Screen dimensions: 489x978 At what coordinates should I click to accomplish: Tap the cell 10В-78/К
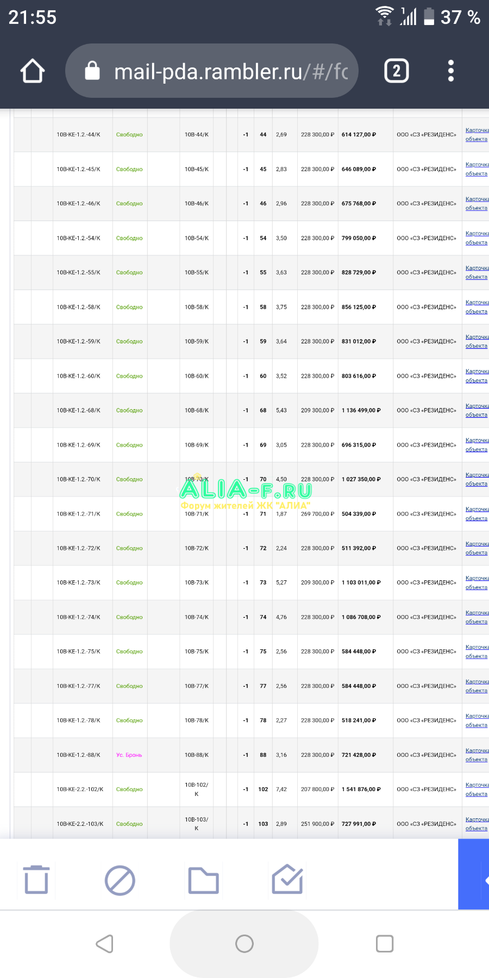197,720
